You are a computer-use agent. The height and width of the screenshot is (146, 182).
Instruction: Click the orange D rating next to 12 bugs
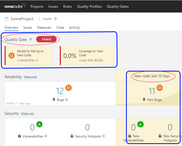pyautogui.click(x=69, y=88)
